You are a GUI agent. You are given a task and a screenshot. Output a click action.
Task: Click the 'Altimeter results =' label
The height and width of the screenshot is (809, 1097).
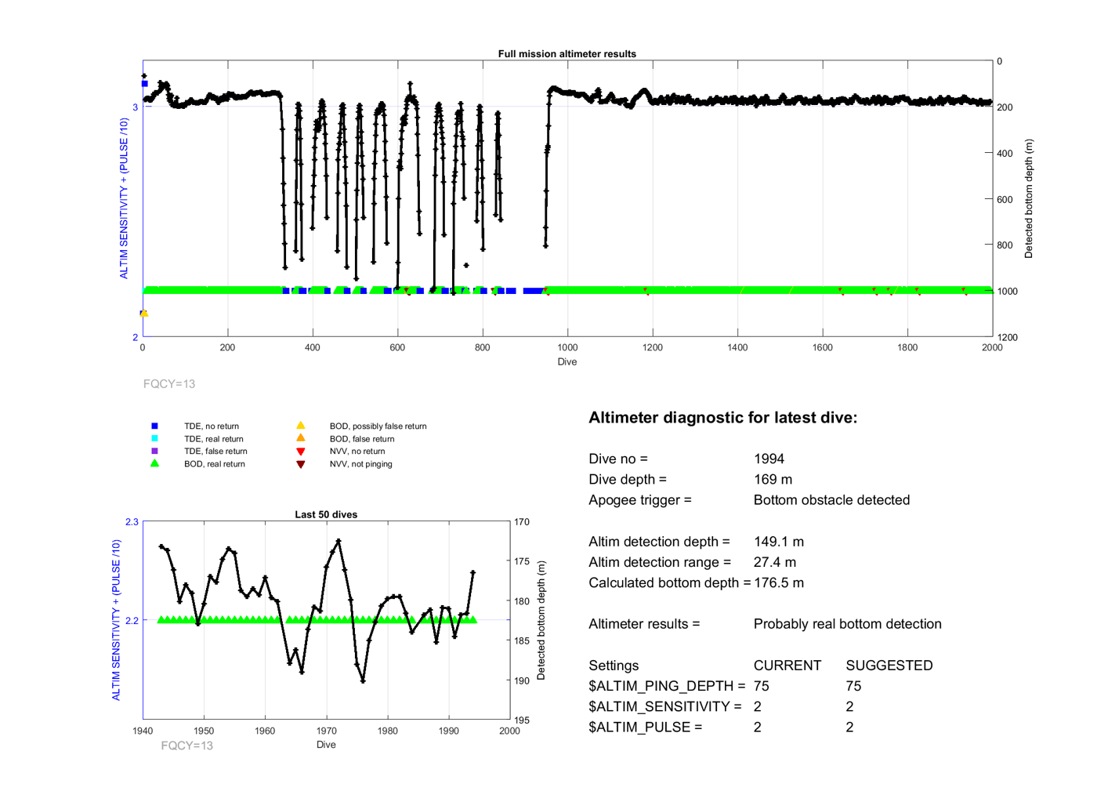coord(644,624)
